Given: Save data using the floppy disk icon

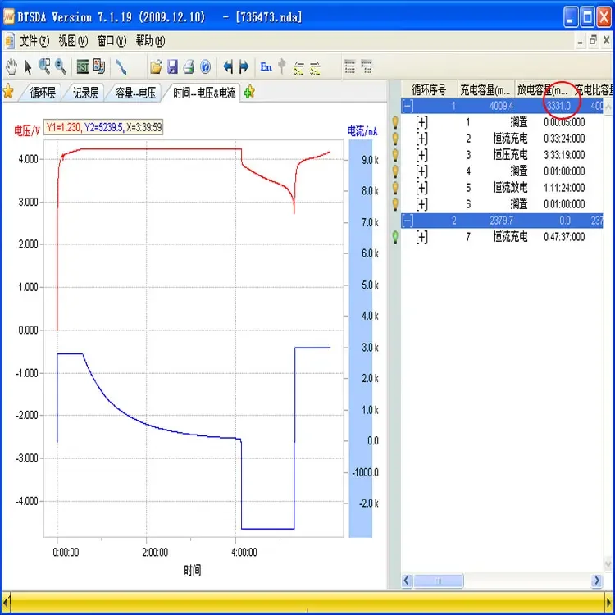Looking at the screenshot, I should tap(172, 66).
